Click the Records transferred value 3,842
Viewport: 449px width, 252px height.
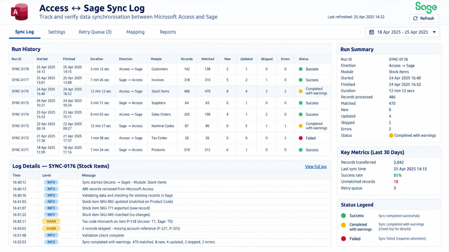tap(399, 163)
